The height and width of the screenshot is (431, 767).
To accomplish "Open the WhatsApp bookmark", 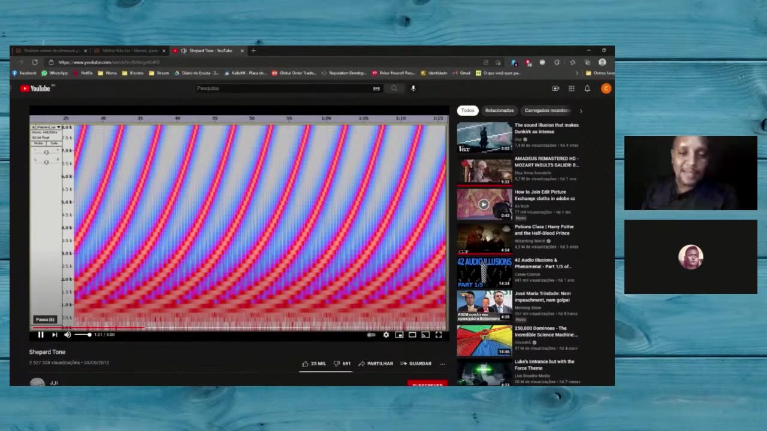I will (x=55, y=73).
